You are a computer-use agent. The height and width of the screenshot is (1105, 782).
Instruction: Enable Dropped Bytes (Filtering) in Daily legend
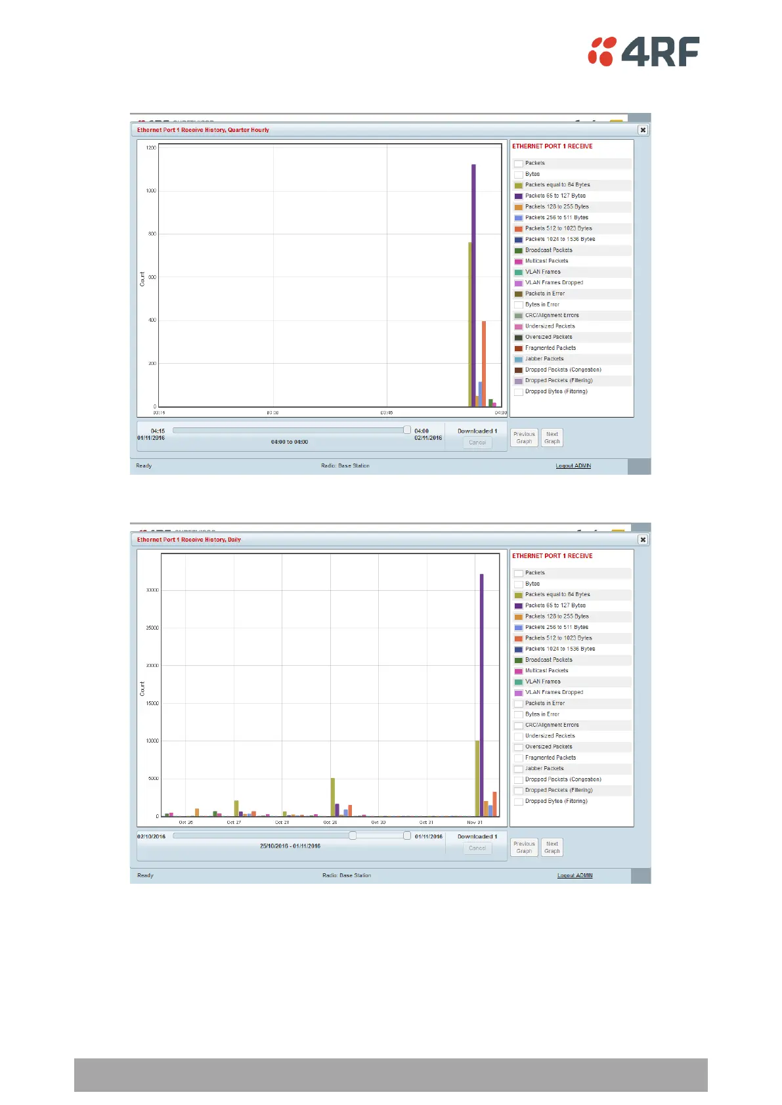518,802
